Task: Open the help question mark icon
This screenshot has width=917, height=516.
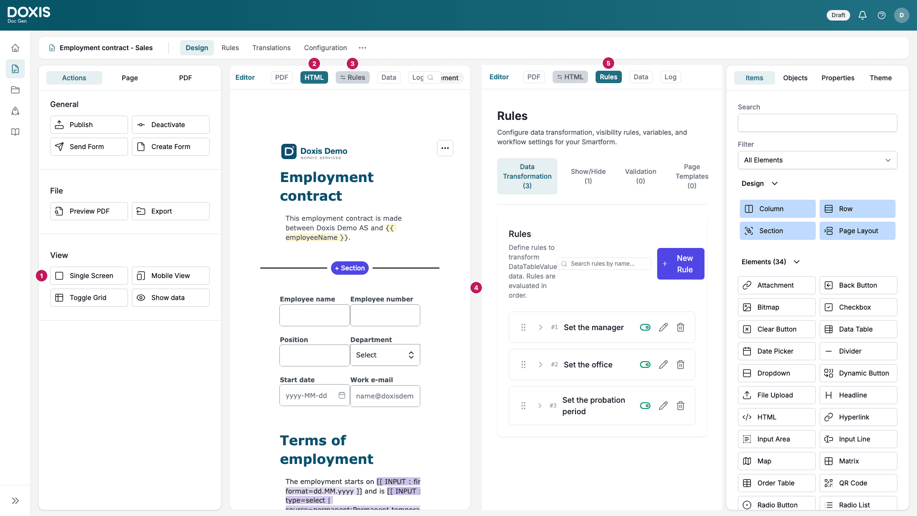Action: 882,15
